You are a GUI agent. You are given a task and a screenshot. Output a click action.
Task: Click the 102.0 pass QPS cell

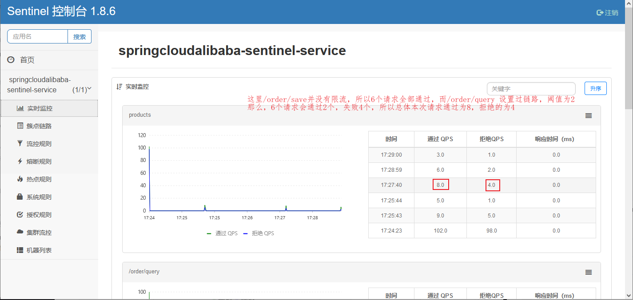point(440,231)
